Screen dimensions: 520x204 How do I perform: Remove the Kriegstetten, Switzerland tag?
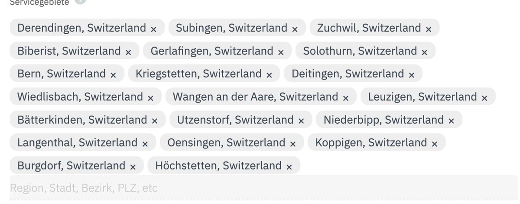tap(269, 75)
